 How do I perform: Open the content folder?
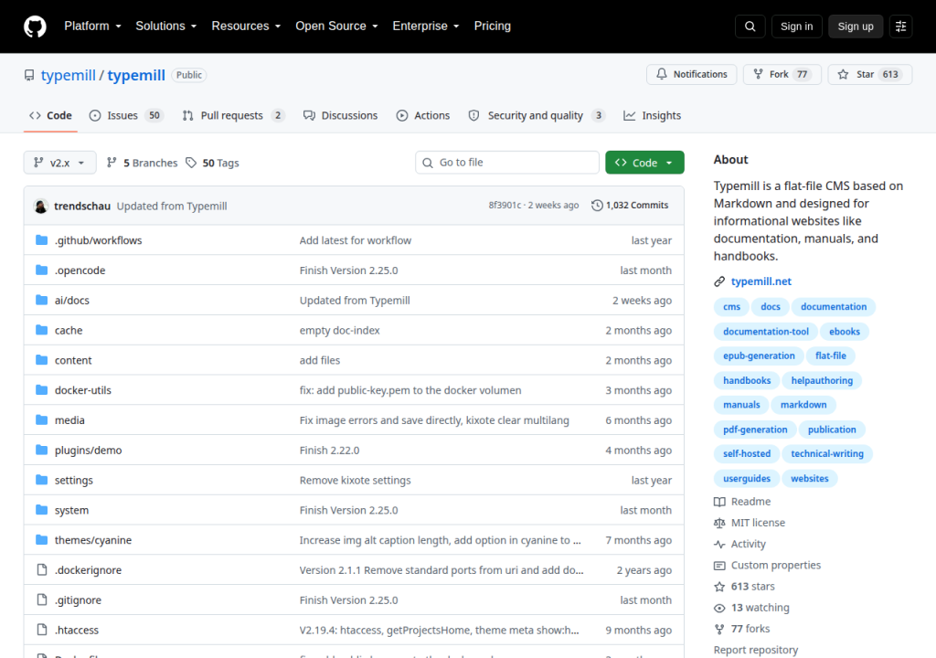point(73,360)
